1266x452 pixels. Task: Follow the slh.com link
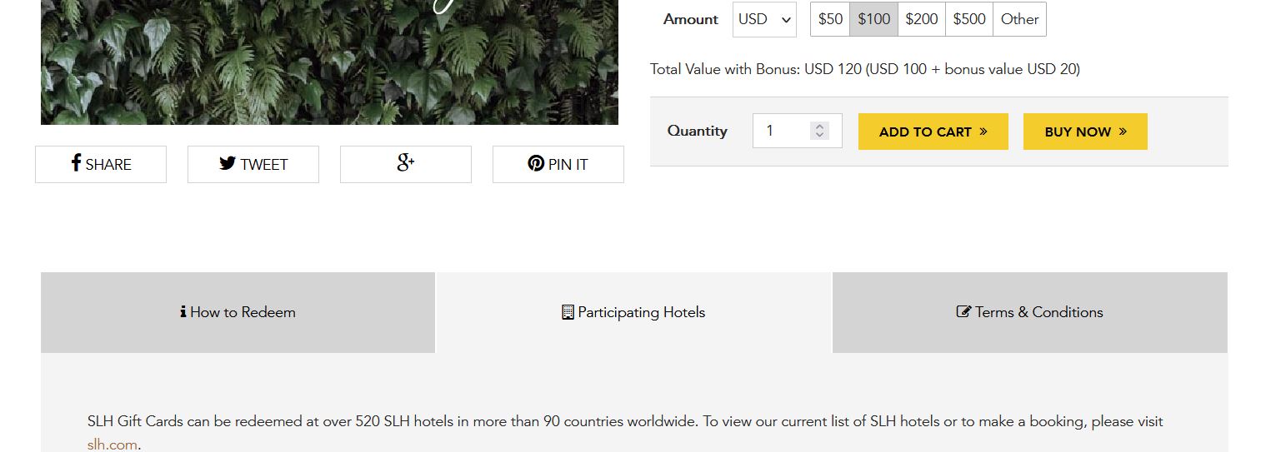click(x=112, y=445)
